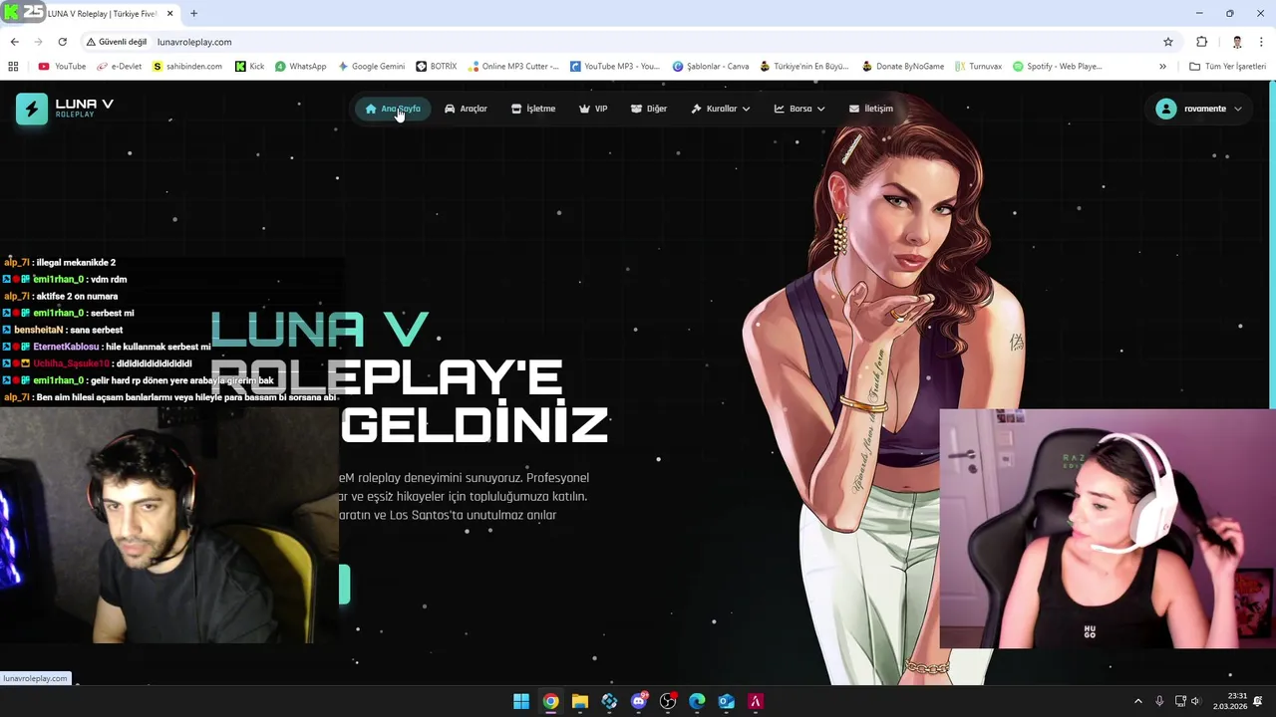1276x717 pixels.
Task: Open the Spotify Web Player bookmark
Action: (x=1057, y=67)
